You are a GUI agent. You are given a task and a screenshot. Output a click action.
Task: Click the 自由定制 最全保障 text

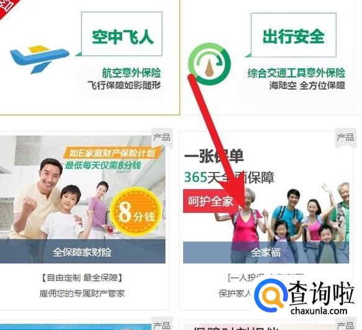pyautogui.click(x=82, y=278)
